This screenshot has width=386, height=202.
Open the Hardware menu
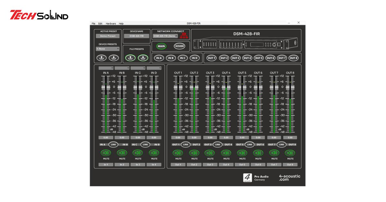tap(111, 23)
